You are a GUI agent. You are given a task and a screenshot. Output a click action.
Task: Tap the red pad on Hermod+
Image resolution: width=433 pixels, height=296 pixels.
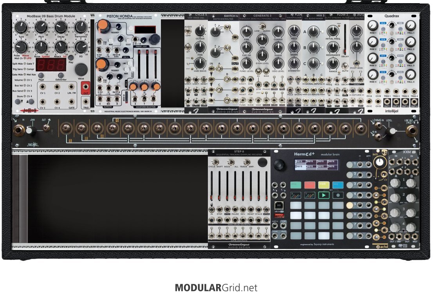[310, 185]
